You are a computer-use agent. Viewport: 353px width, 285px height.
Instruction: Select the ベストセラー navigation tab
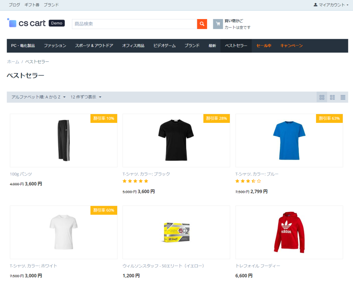tap(236, 46)
